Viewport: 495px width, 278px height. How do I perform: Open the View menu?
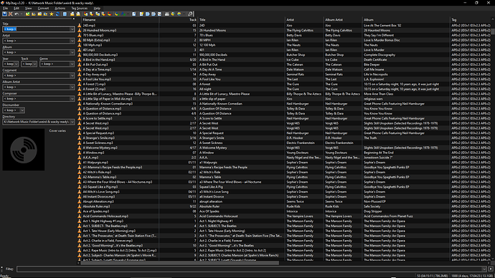click(x=28, y=8)
